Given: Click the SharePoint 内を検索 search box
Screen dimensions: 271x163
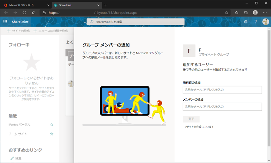Looking at the screenshot, I should click(135, 22).
